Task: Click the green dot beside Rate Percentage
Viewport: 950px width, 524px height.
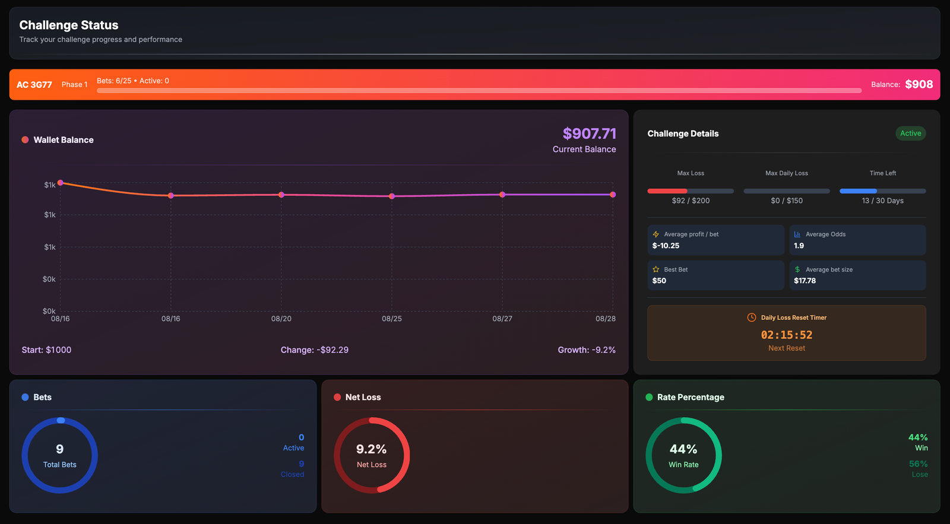Action: click(649, 398)
